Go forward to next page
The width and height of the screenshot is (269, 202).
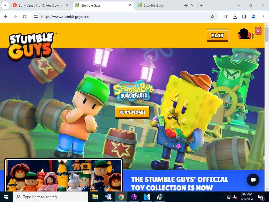(x=15, y=17)
